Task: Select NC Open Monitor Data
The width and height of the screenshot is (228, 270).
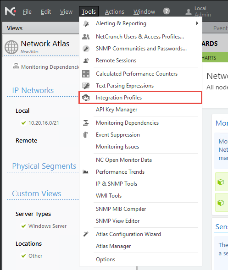Action: click(x=140, y=160)
